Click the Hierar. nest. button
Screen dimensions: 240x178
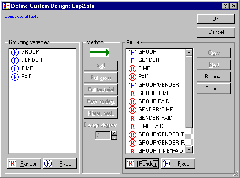pyautogui.click(x=101, y=113)
